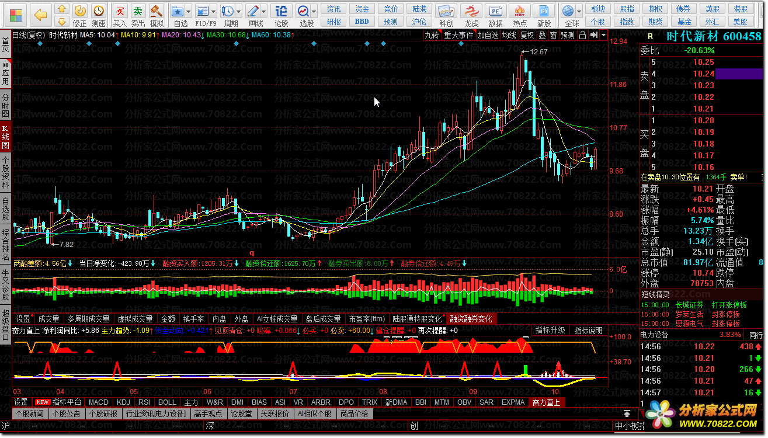Expand the 周期 dropdown arrow

point(239,11)
